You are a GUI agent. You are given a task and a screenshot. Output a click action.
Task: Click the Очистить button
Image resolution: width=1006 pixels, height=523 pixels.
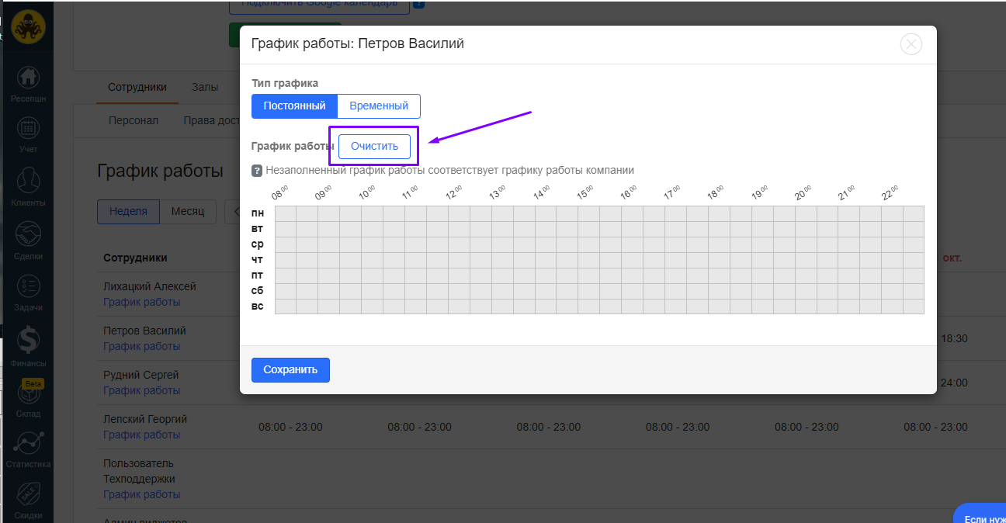pos(374,146)
